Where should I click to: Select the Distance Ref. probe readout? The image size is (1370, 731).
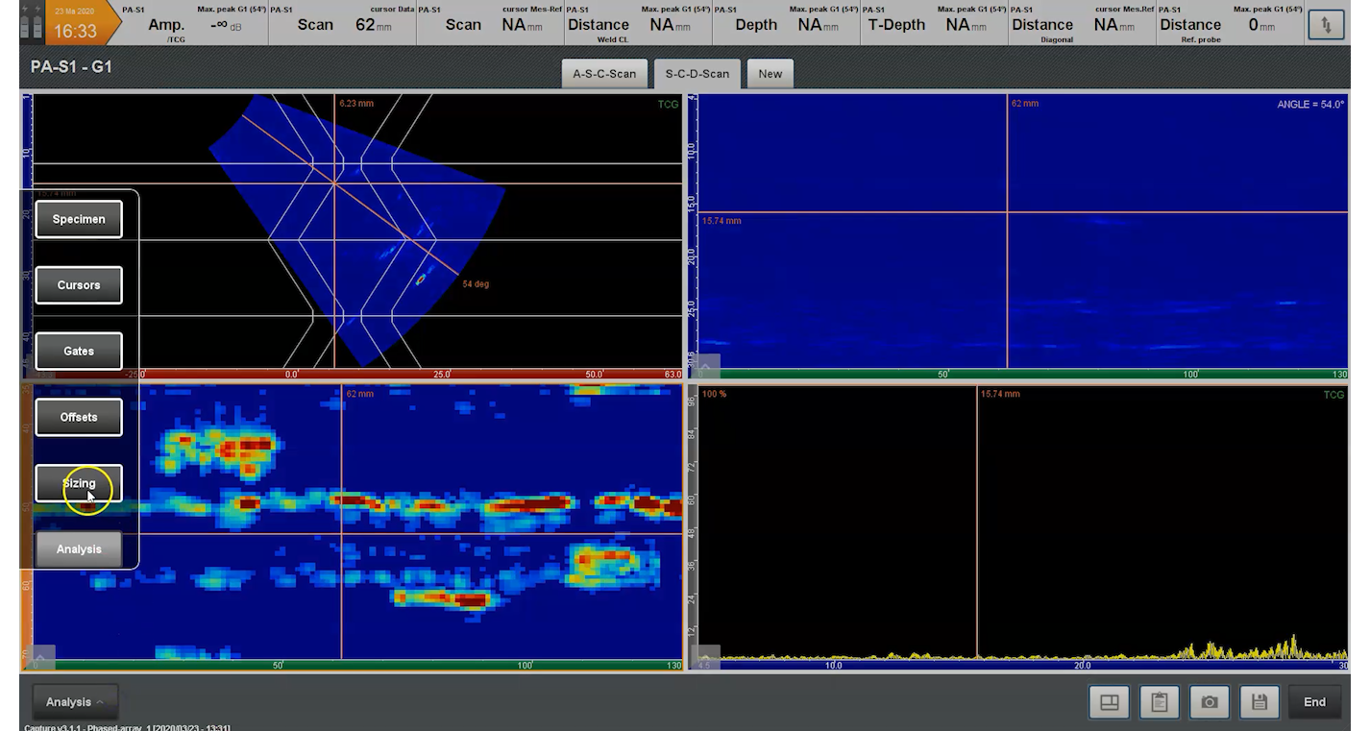click(x=1230, y=25)
